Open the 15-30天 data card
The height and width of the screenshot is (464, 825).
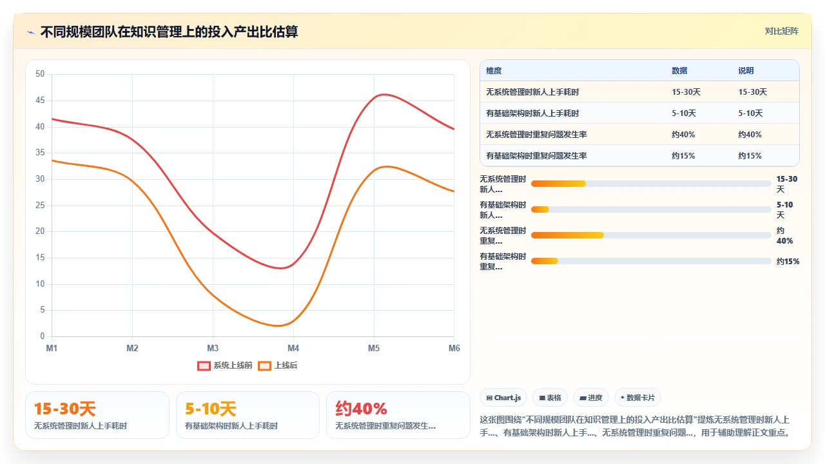point(97,415)
